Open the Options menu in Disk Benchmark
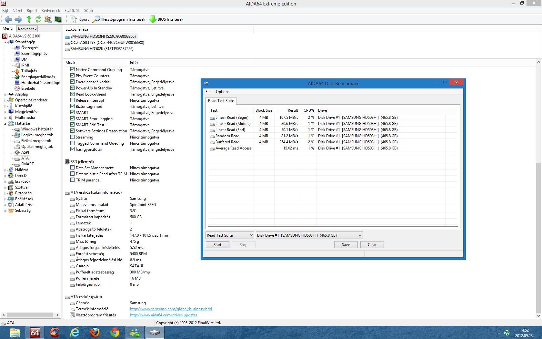Image resolution: width=542 pixels, height=339 pixels. pyautogui.click(x=223, y=92)
